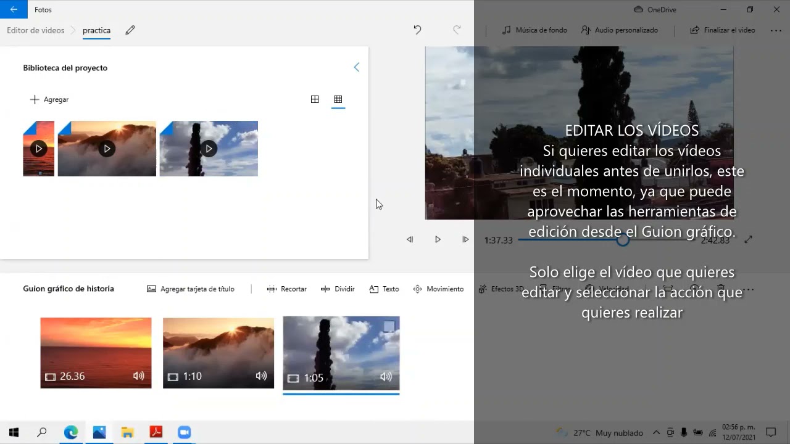The width and height of the screenshot is (790, 444).
Task: Open the Movimiento tool
Action: (x=438, y=289)
